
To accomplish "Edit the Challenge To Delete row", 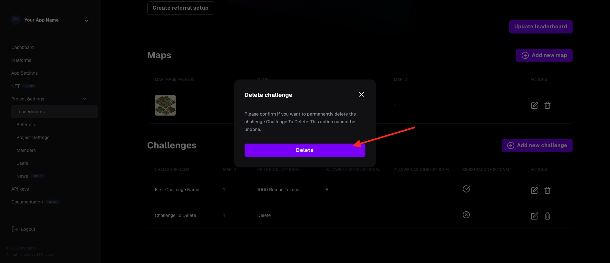I will 534,216.
